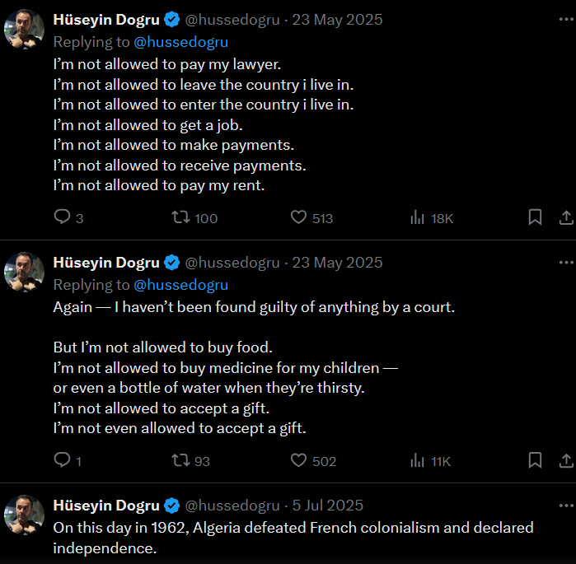
Task: Open more options on first tweet
Action: (565, 19)
